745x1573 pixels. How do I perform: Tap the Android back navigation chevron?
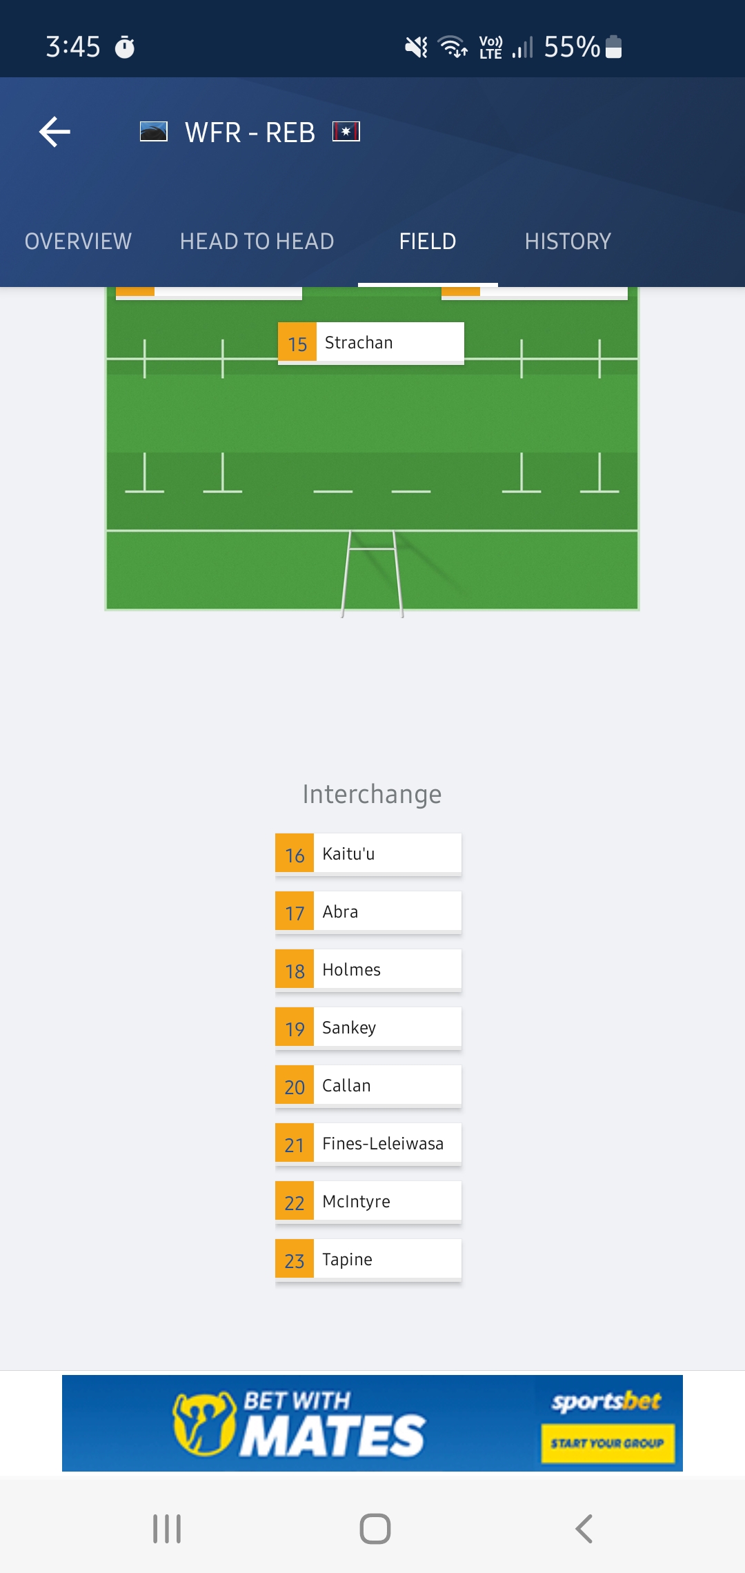584,1529
